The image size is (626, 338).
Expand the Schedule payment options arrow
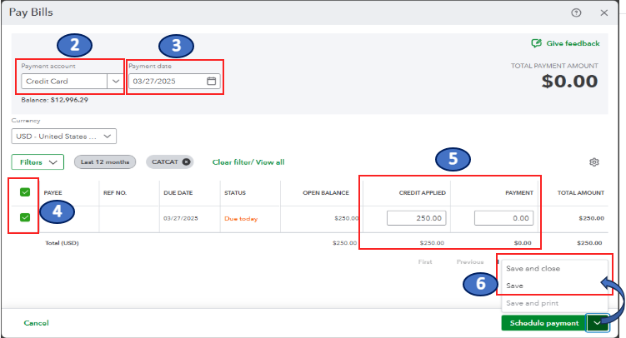598,323
